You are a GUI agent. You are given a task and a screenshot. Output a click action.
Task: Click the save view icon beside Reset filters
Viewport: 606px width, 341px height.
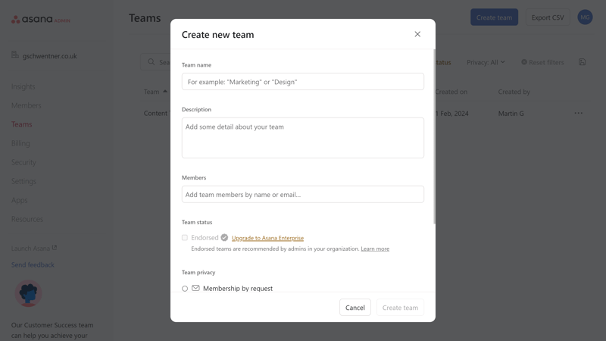[x=582, y=62]
